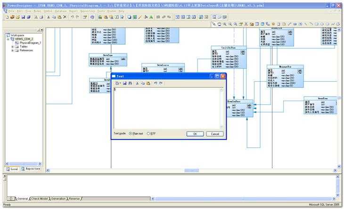Open the File menu
344x209 pixels.
point(11,11)
